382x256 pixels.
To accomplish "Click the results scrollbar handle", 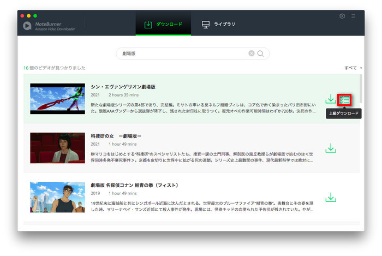I will [361, 88].
